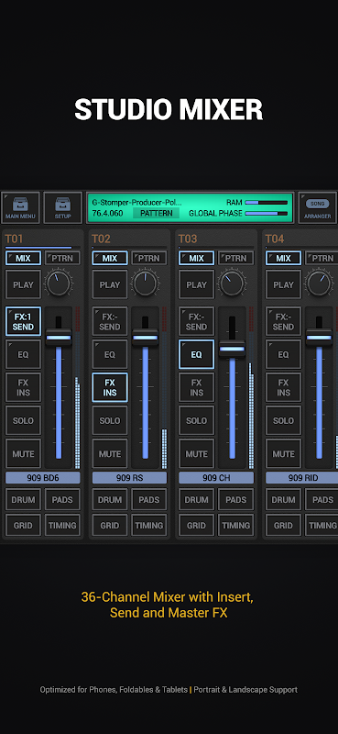The image size is (338, 734).
Task: Open FX INS on T01
Action: tap(24, 387)
